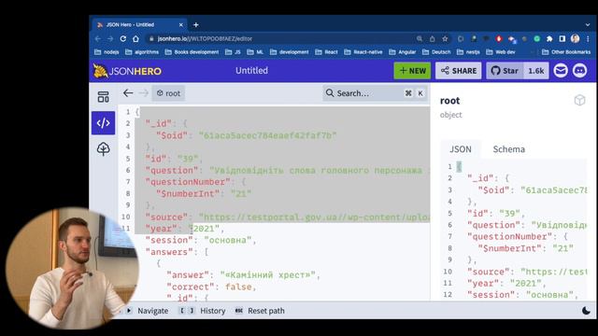Viewport: 598px width, 336px height.
Task: Click the "$numberInt" line in right preview
Action: coord(525,248)
